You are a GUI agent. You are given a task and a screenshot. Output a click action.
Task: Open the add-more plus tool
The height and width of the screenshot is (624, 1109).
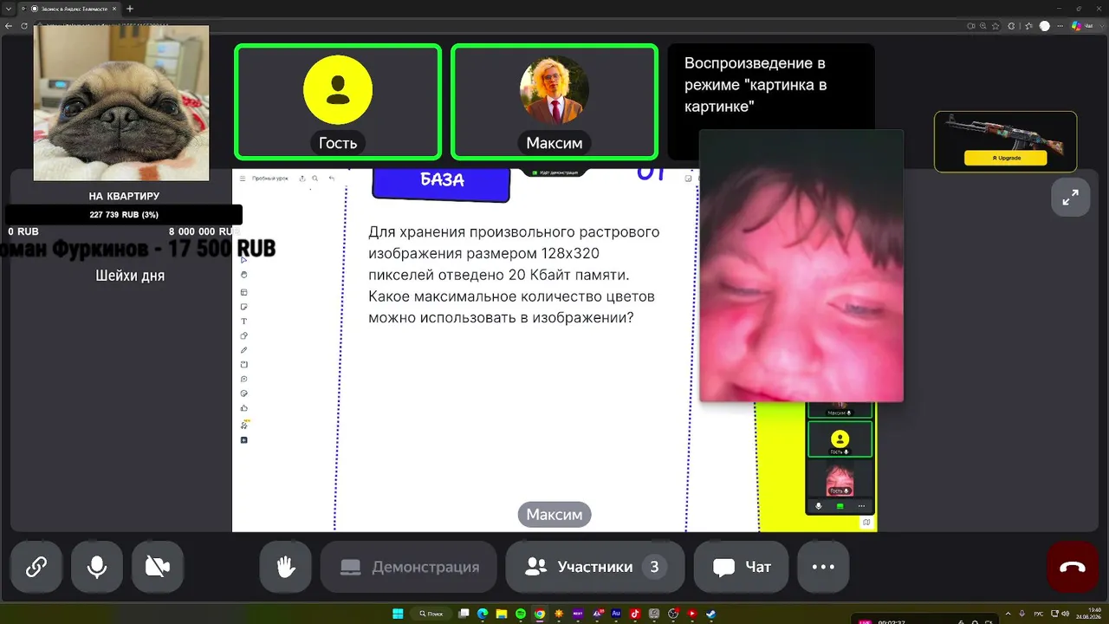point(244,440)
